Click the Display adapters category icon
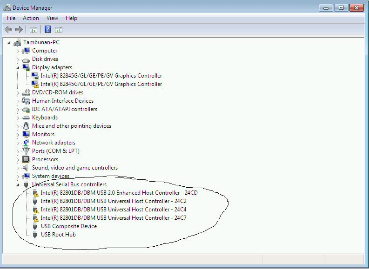The image size is (369, 269). click(x=26, y=67)
